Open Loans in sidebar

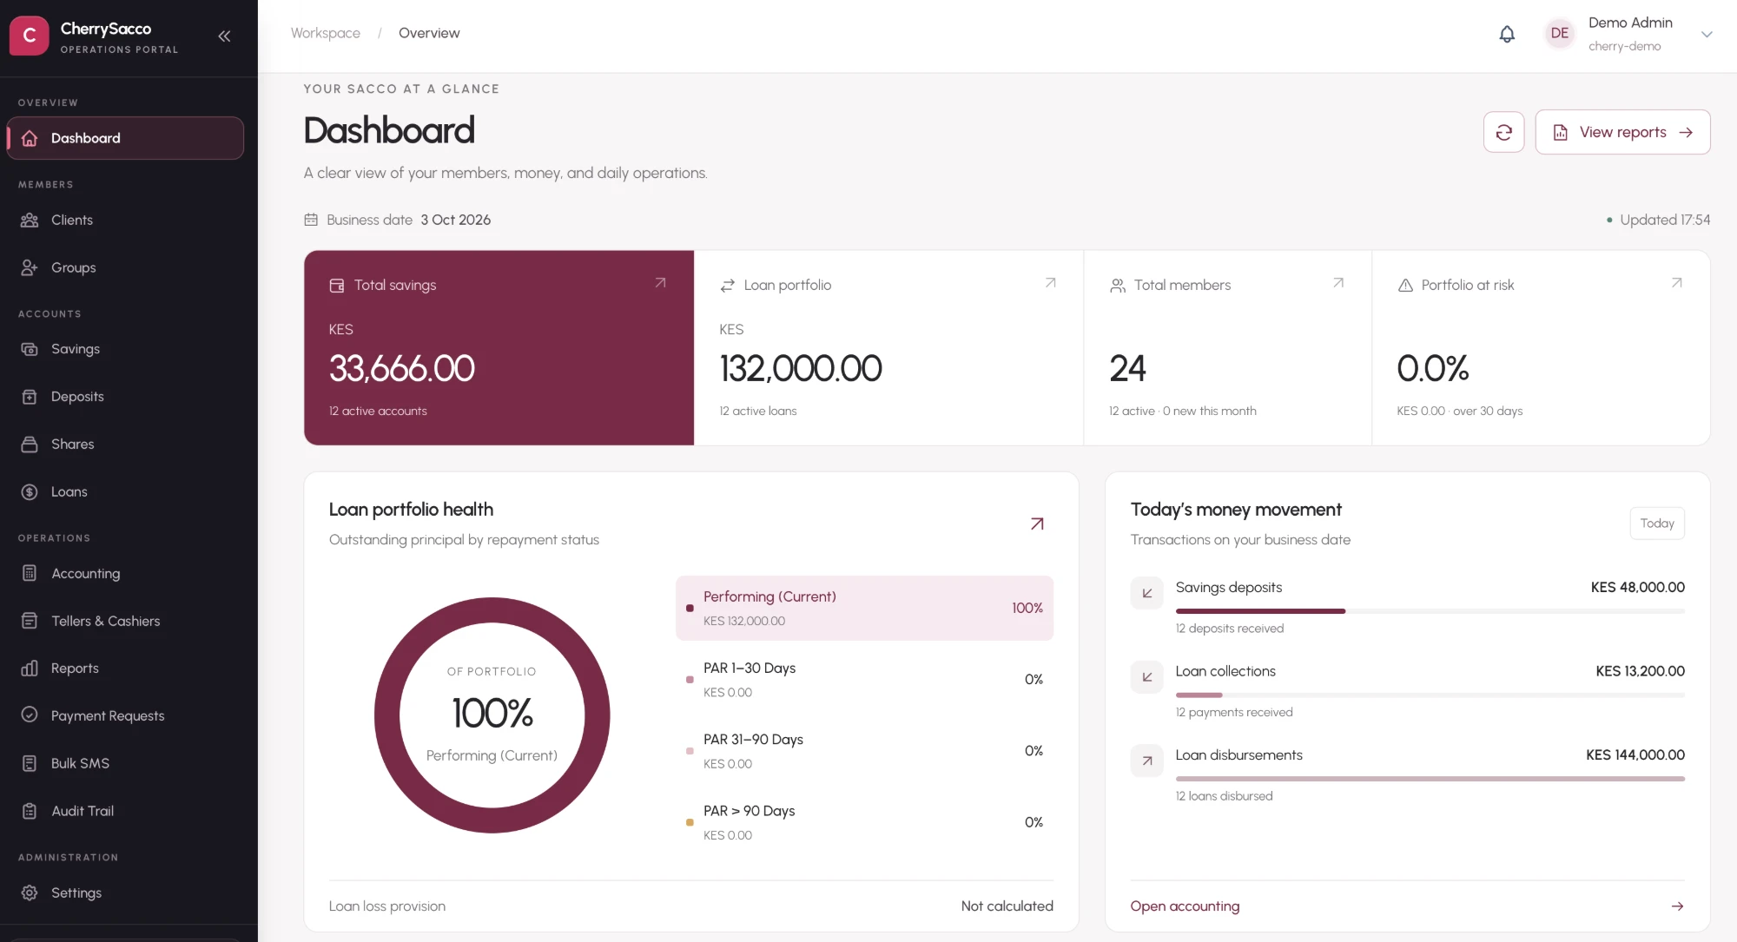[125, 491]
